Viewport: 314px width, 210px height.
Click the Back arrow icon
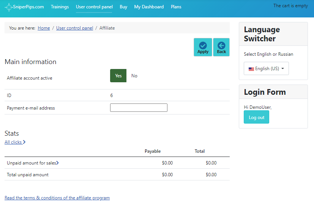(221, 45)
